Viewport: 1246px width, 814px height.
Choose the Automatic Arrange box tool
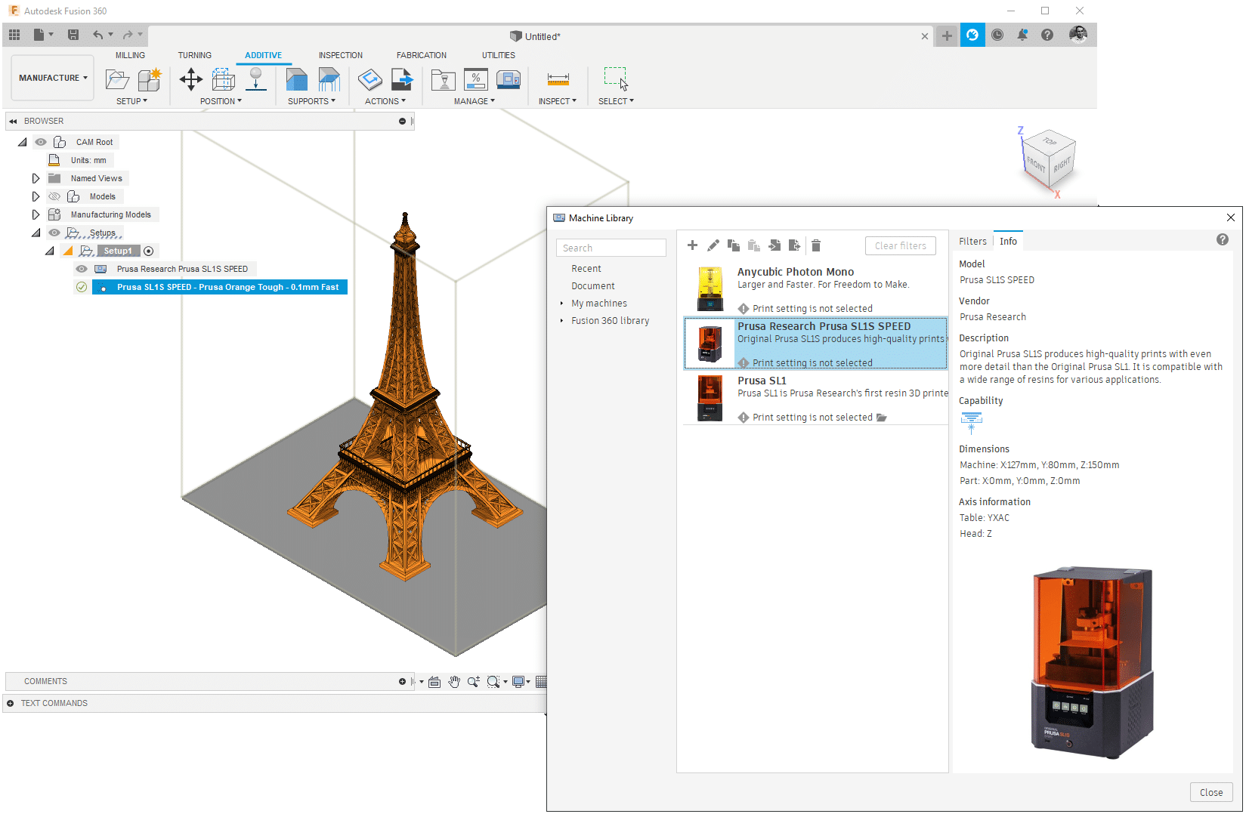click(224, 79)
